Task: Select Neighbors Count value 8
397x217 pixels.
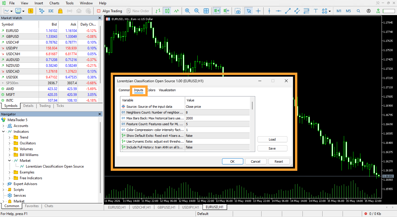Action: pyautogui.click(x=217, y=112)
